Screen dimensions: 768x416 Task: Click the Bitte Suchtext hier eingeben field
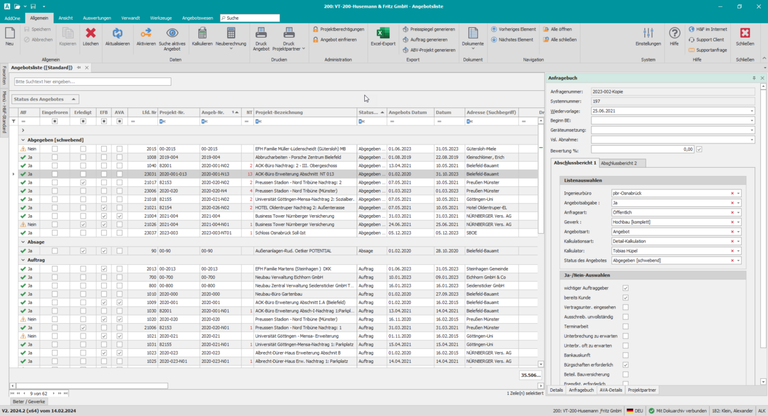pos(92,82)
